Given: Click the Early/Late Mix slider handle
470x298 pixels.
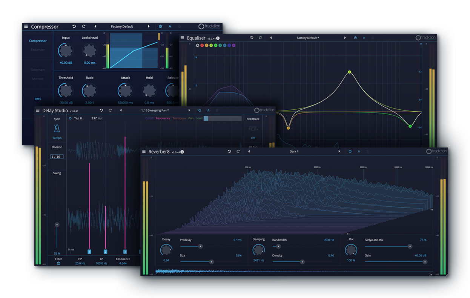Looking at the screenshot, I should point(410,246).
